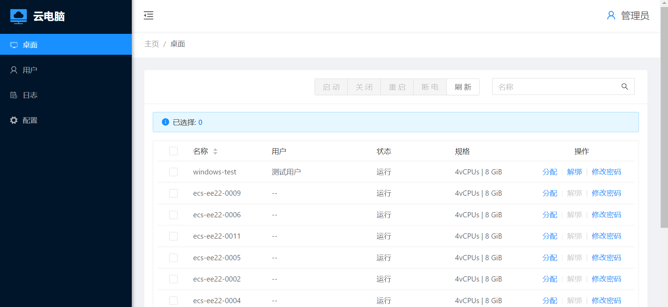The image size is (668, 307).
Task: Click the 管理员 account name
Action: 635,16
